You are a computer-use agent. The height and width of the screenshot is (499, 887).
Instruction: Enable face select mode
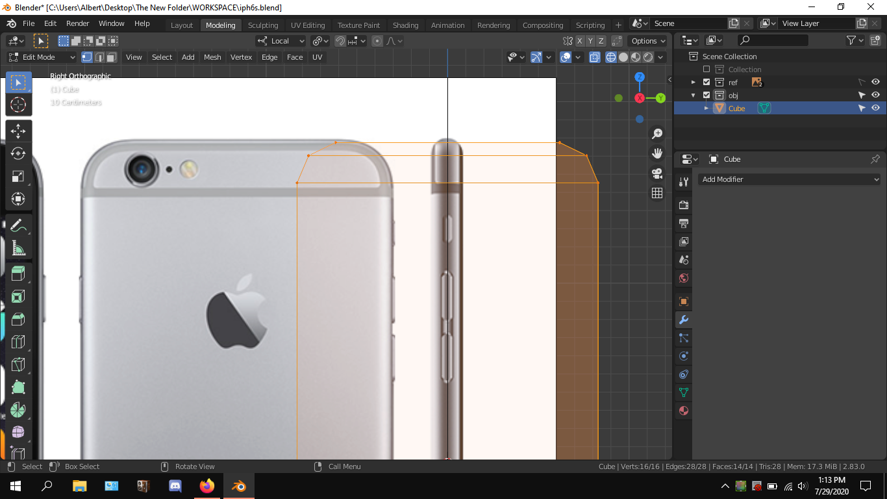(112, 57)
